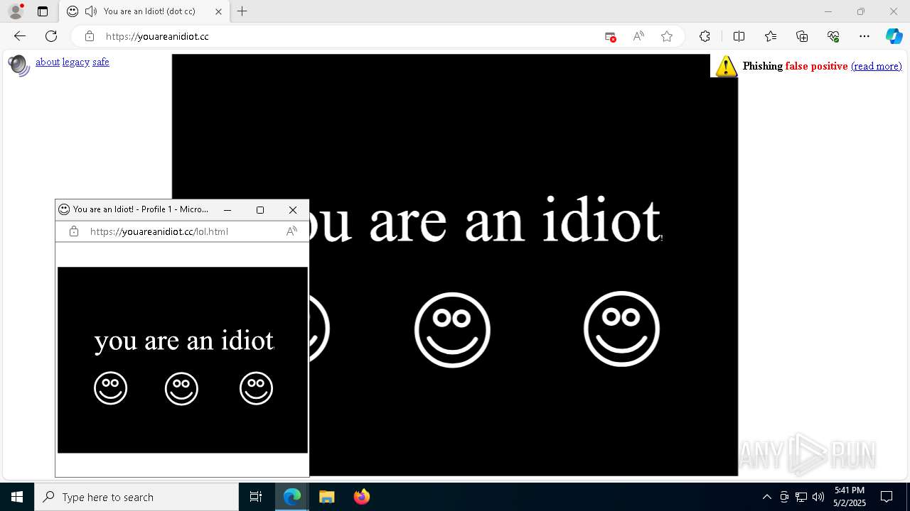Restore down the main Edge window
Image resolution: width=910 pixels, height=511 pixels.
[x=861, y=11]
